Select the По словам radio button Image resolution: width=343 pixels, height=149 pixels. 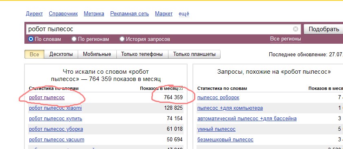(x=31, y=39)
